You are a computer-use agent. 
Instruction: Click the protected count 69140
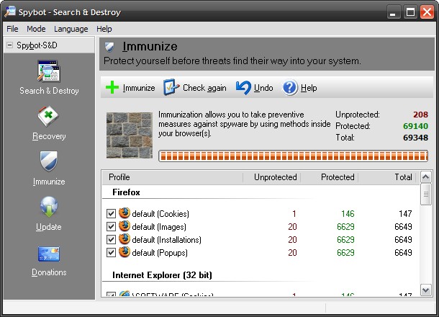coord(415,126)
